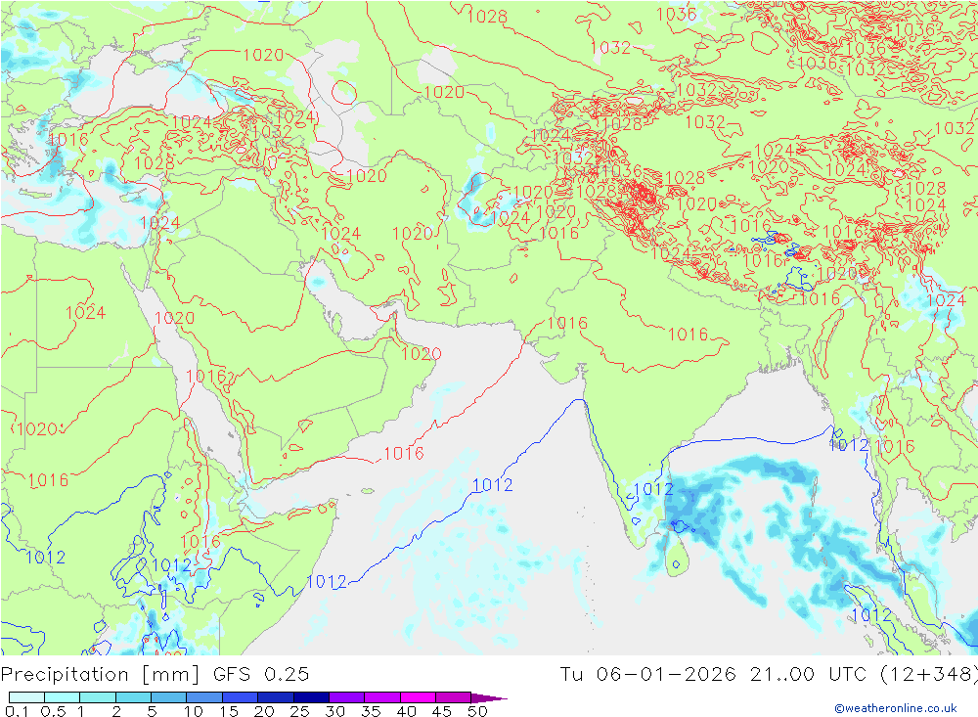The width and height of the screenshot is (978, 717).
Task: Click the '35' legend scale value
Action: (x=371, y=711)
